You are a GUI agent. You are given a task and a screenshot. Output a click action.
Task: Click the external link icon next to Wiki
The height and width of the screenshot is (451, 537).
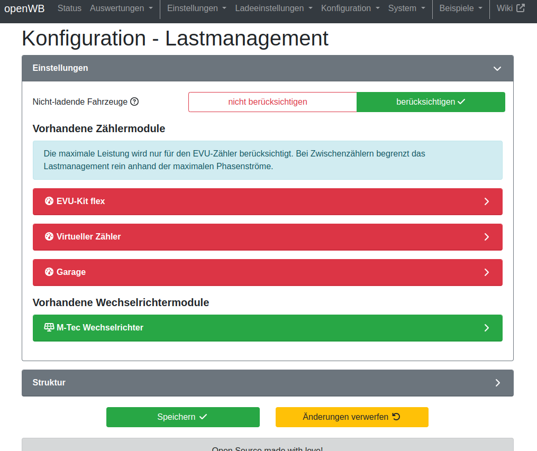521,8
